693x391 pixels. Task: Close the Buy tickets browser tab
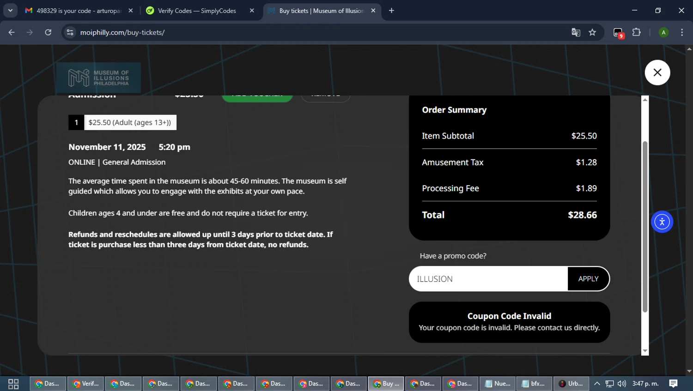point(373,11)
